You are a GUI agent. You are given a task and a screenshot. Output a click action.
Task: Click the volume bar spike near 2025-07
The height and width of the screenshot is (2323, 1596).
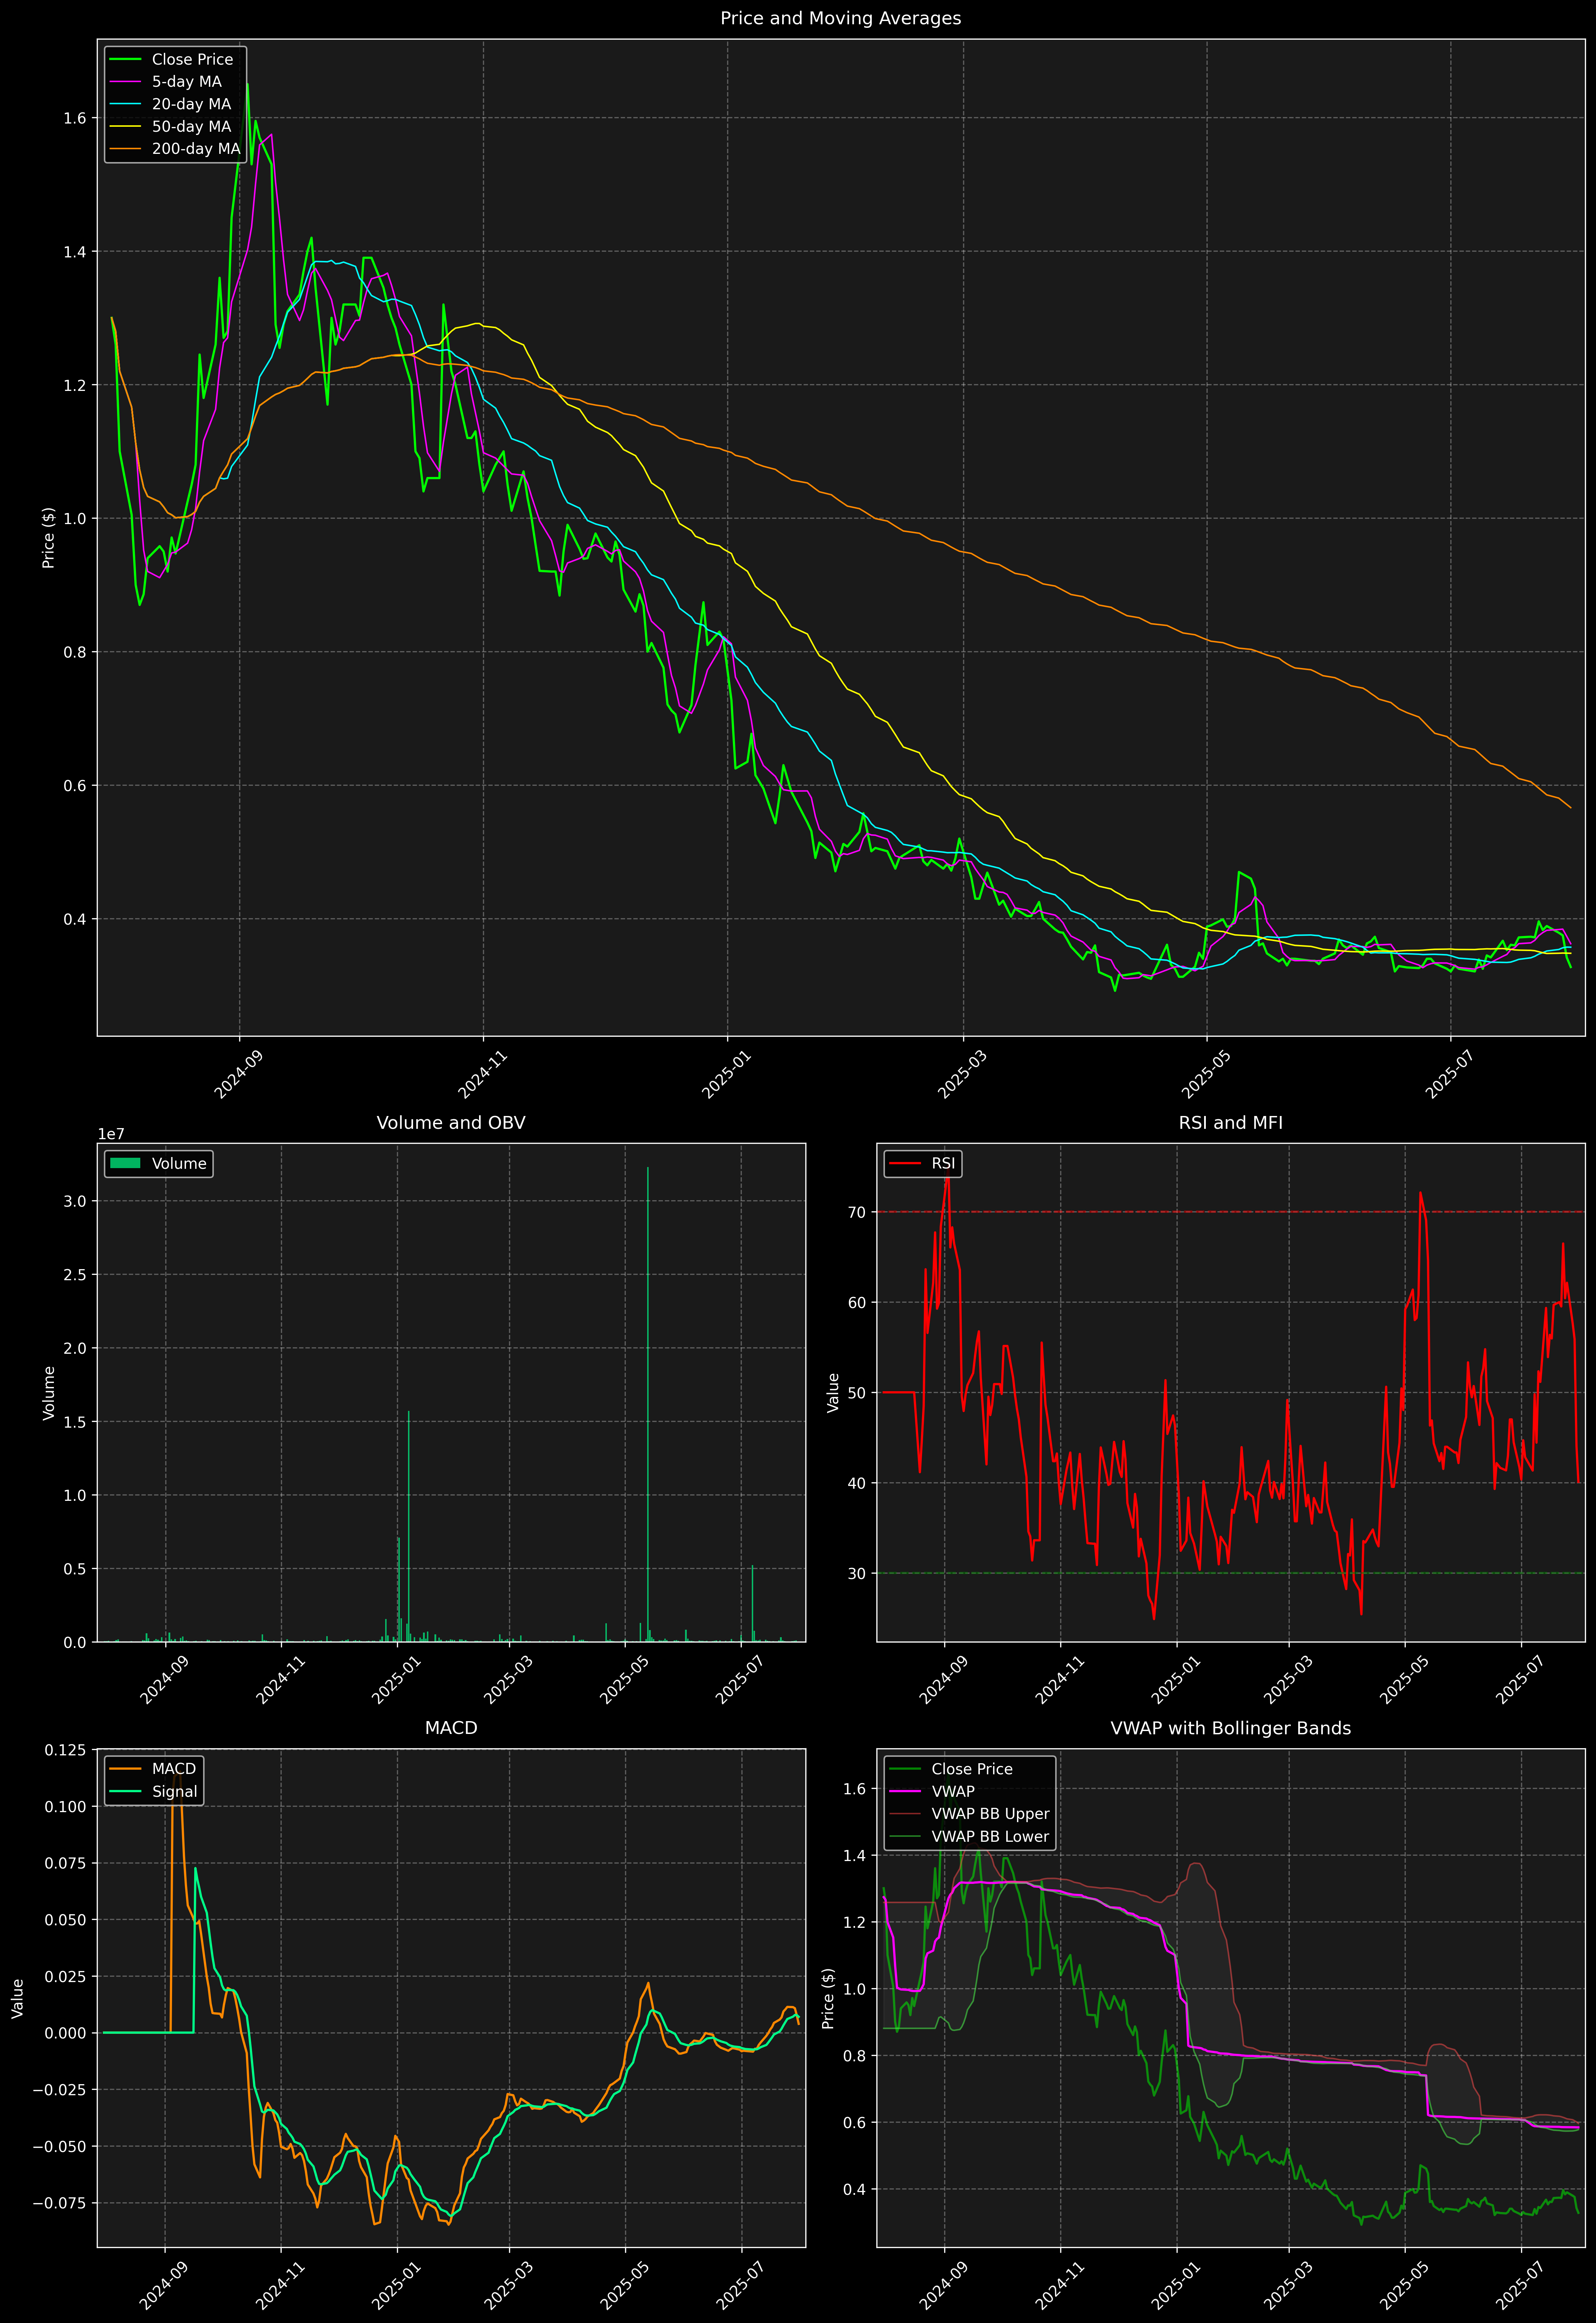pos(752,1604)
